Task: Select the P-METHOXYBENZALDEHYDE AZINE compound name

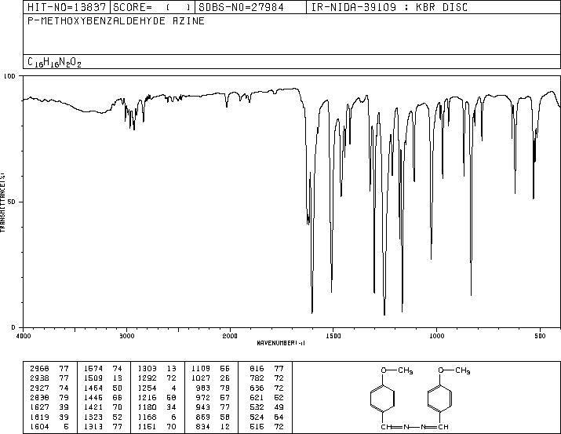Action: pyautogui.click(x=116, y=20)
